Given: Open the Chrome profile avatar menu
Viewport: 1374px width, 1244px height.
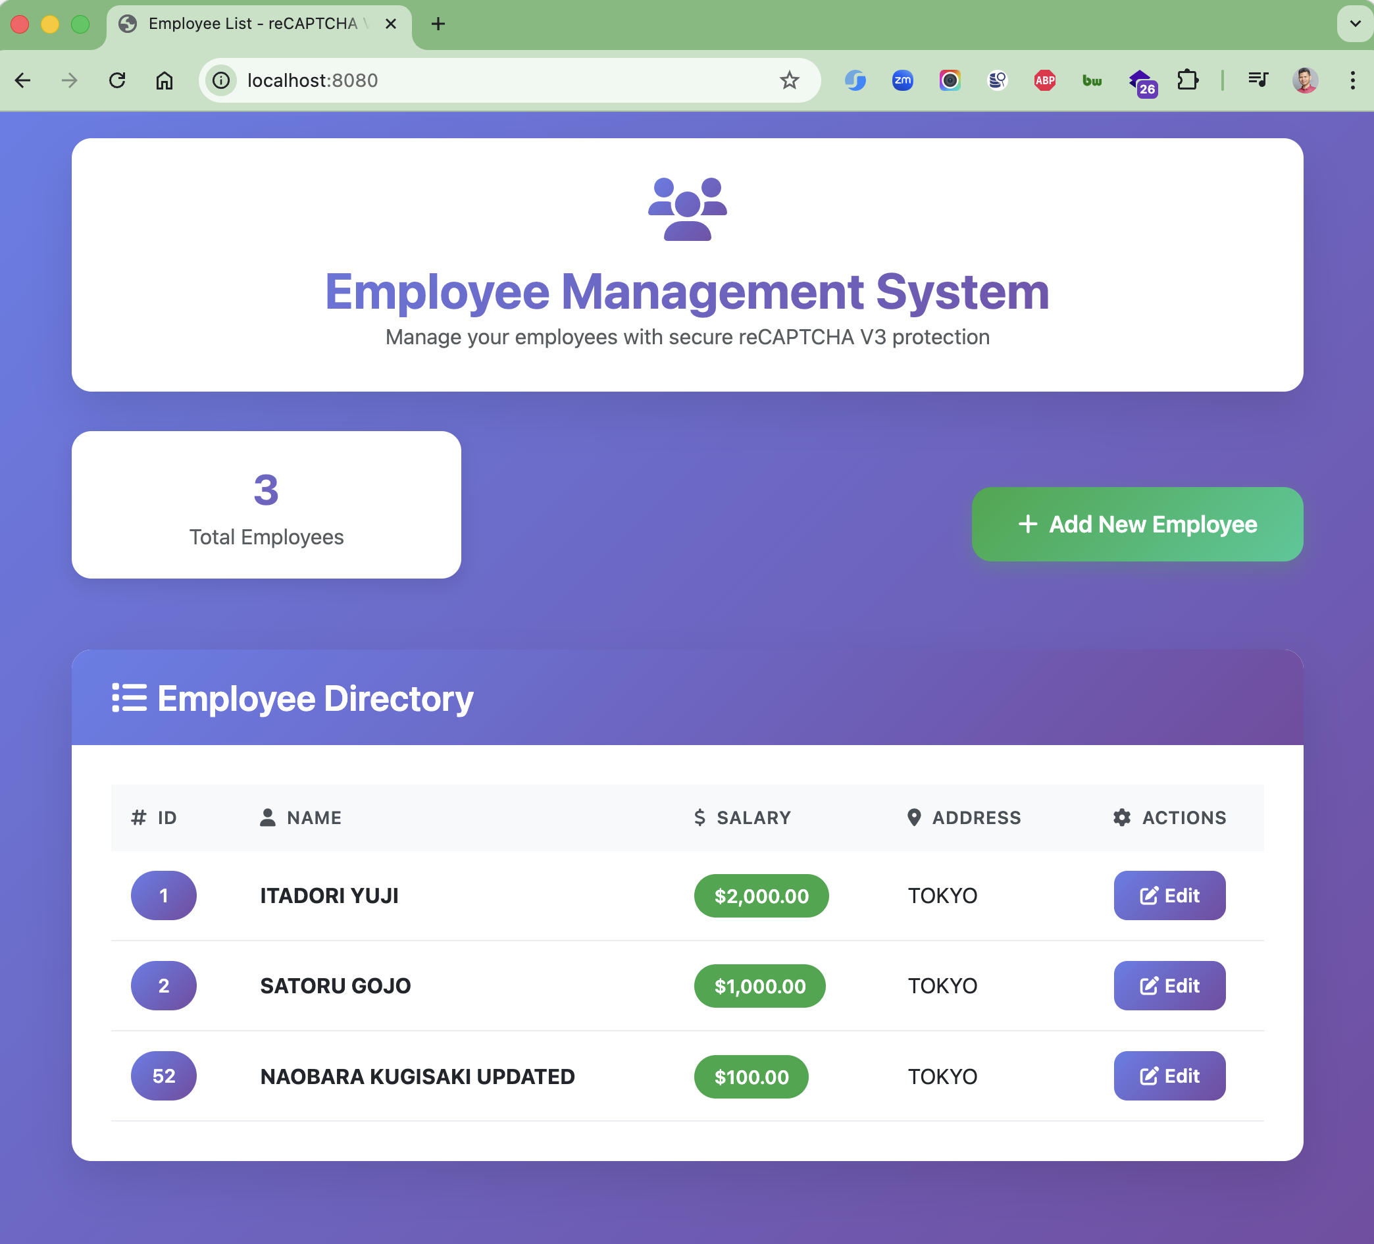Looking at the screenshot, I should point(1304,80).
